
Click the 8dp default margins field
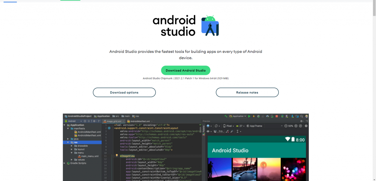click(x=221, y=131)
